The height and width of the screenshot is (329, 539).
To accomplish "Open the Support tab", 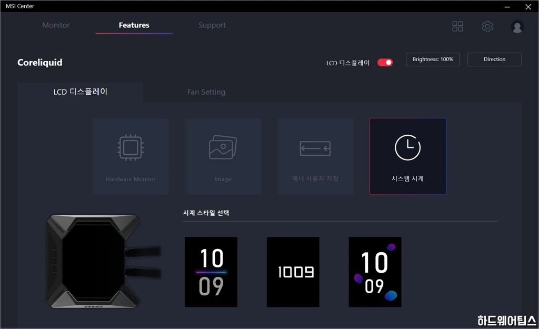I will click(212, 25).
